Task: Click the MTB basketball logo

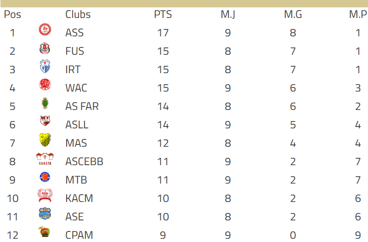Action: coord(45,178)
